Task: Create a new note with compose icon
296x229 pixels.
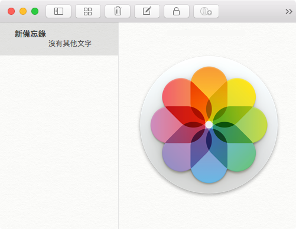Action: 147,11
